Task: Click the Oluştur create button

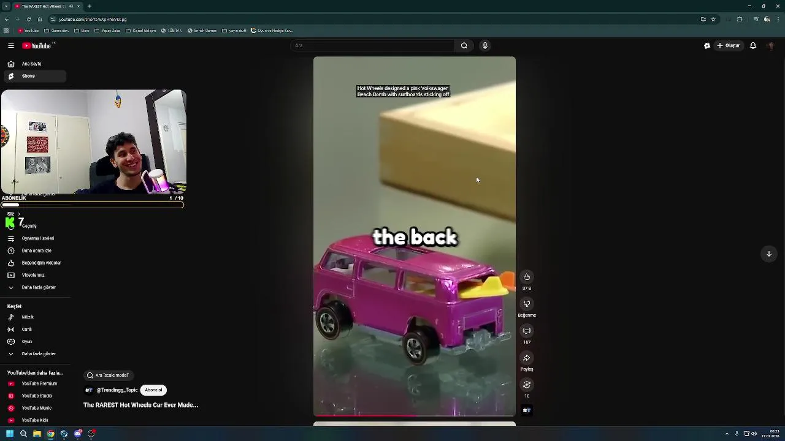Action: (x=729, y=45)
